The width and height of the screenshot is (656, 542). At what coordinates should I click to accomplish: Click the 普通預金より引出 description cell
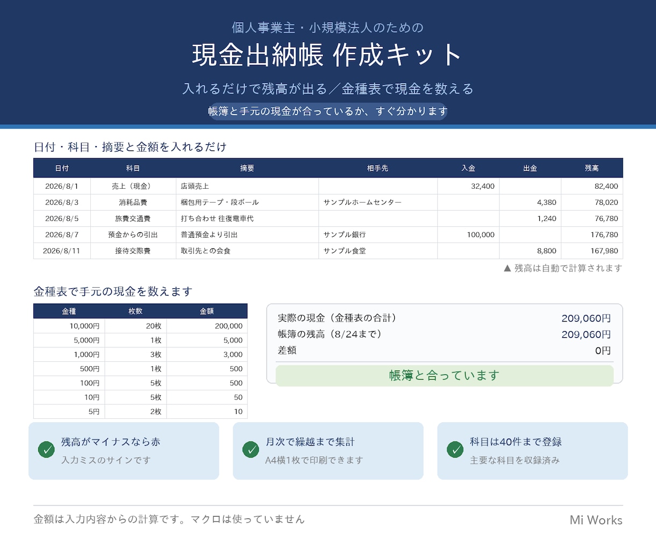coord(247,234)
